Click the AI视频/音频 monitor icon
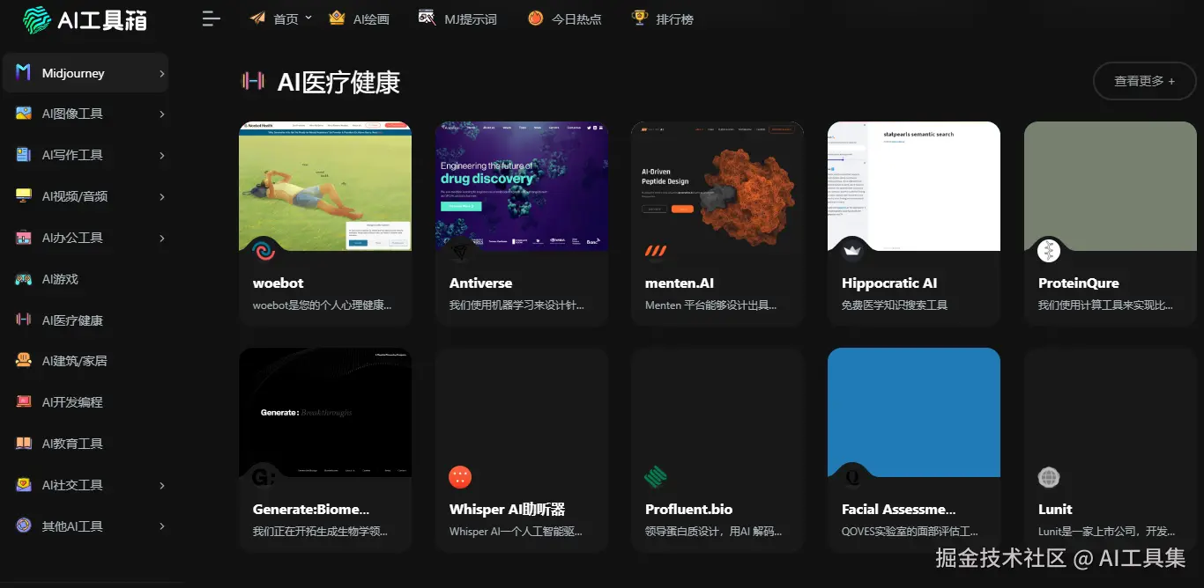 point(24,196)
